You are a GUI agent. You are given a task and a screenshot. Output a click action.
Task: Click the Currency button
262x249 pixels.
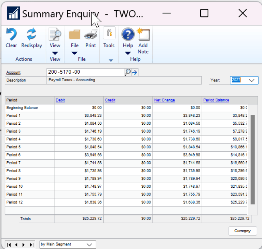pos(243,231)
